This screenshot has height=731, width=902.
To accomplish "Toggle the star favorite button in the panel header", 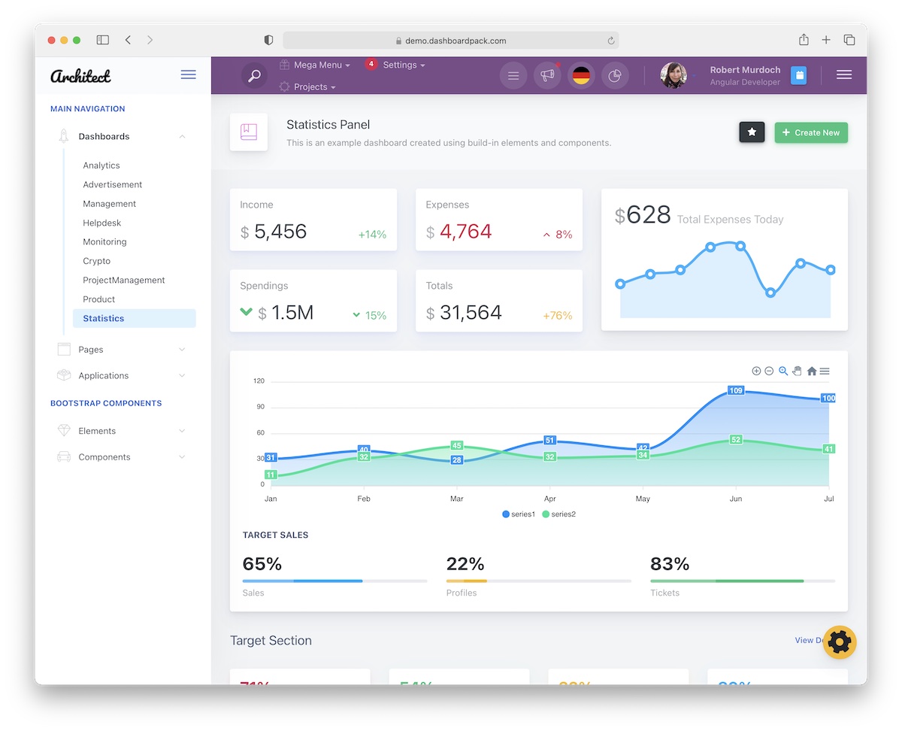I will click(752, 132).
